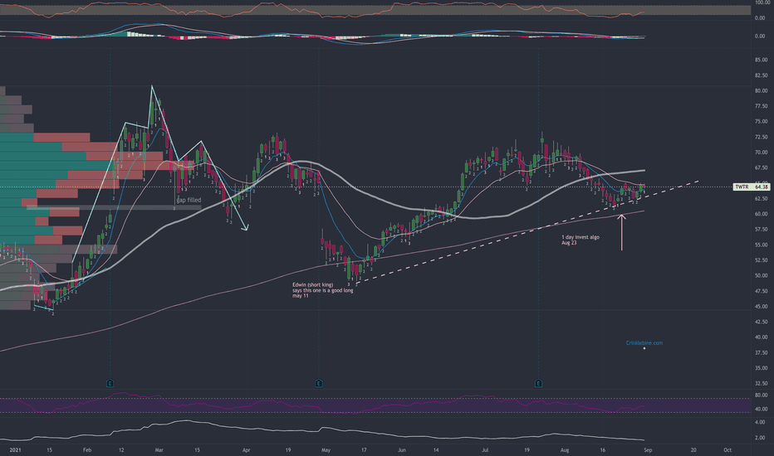774x456 pixels.
Task: Click the 12 date label after Feb
Action: pos(121,450)
